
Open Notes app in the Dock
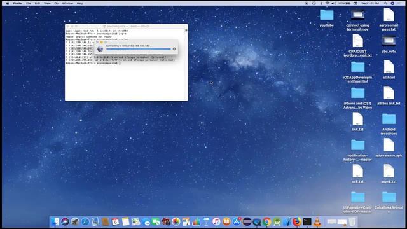[126, 222]
